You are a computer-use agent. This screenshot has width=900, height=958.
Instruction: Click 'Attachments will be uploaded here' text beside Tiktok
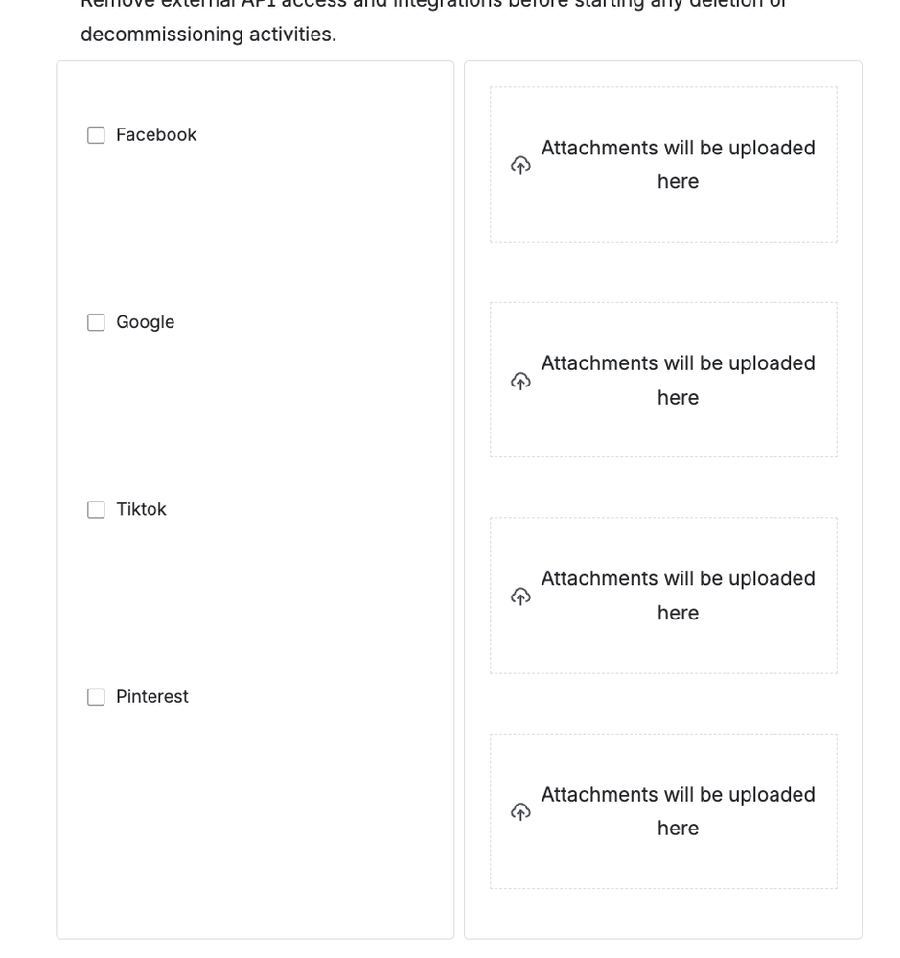coord(679,596)
